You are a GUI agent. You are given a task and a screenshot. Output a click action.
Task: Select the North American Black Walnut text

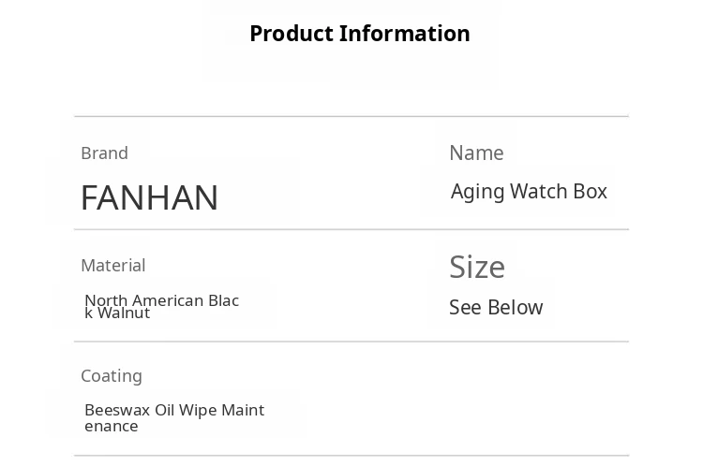pos(161,306)
